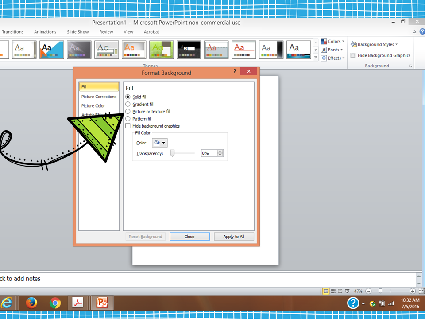Screen dimensions: 425x319
Task: Click the network signal icon in tray
Action: [391, 303]
